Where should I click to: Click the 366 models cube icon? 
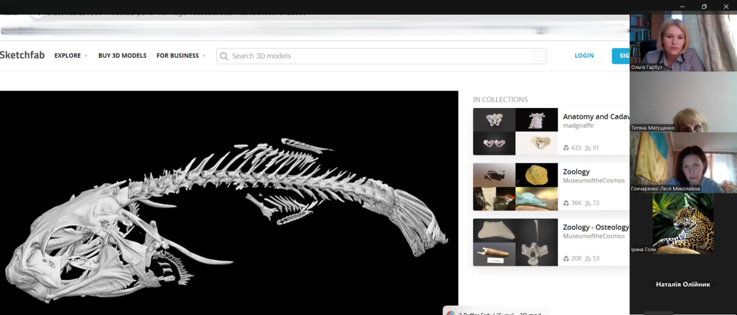click(566, 203)
